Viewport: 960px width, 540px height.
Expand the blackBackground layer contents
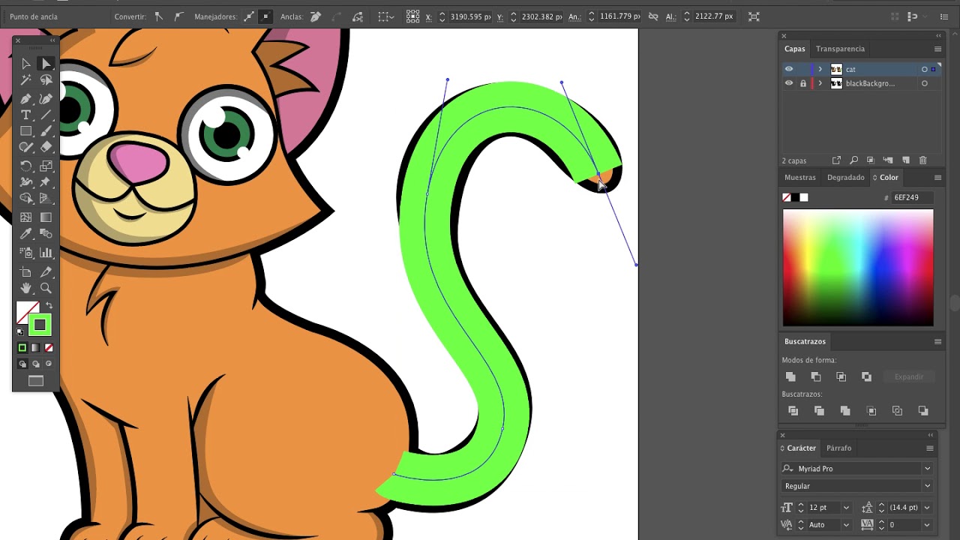pyautogui.click(x=820, y=83)
